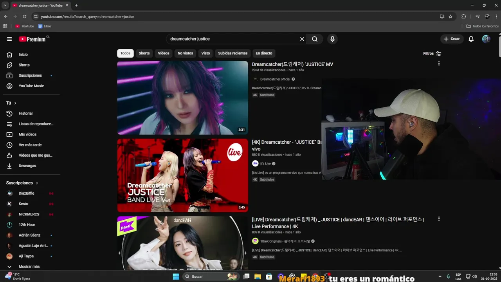Go back in browser history
501x282 pixels.
(5, 16)
